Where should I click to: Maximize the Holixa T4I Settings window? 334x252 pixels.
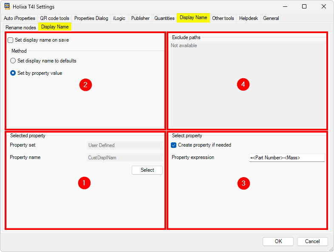(x=304, y=7)
